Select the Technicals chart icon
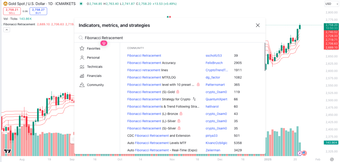The height and width of the screenshot is (162, 340). (82, 67)
